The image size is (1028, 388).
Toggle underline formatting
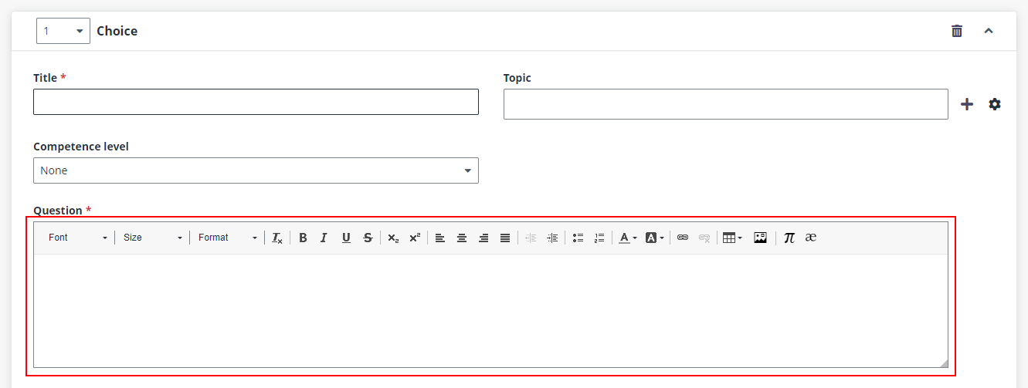[x=346, y=238]
